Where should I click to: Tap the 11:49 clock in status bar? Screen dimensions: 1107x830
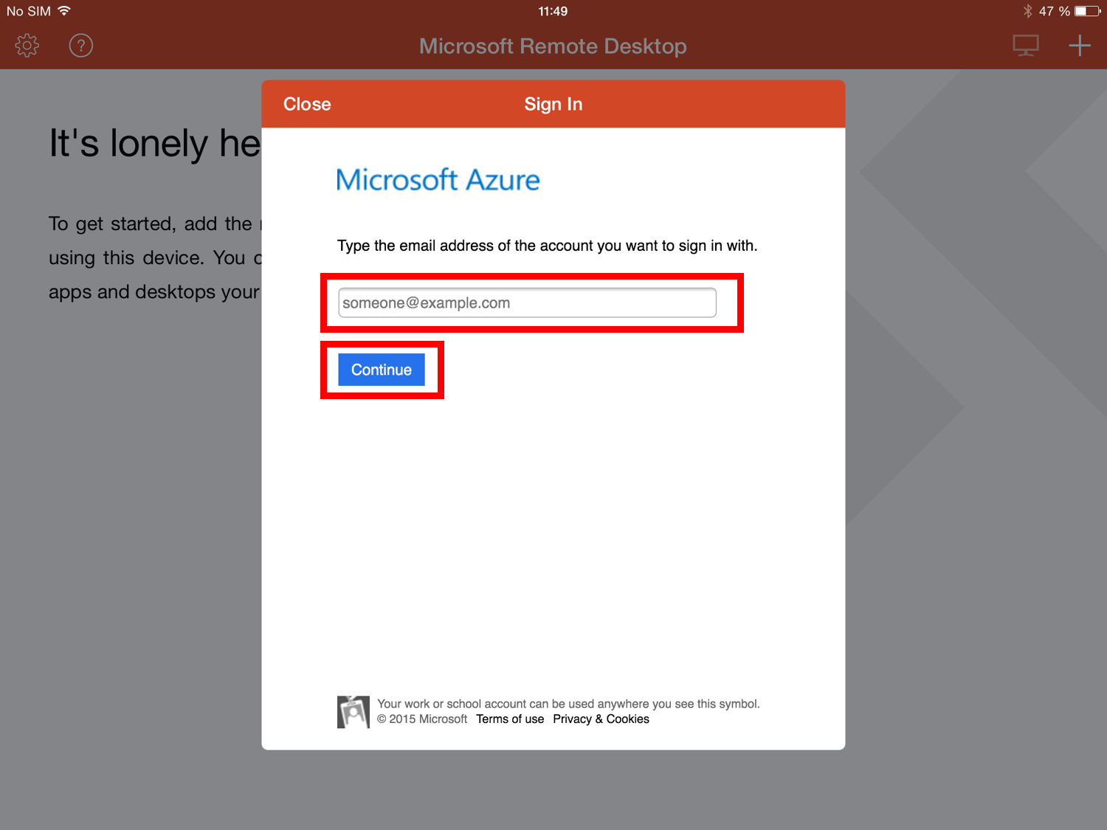(x=553, y=11)
